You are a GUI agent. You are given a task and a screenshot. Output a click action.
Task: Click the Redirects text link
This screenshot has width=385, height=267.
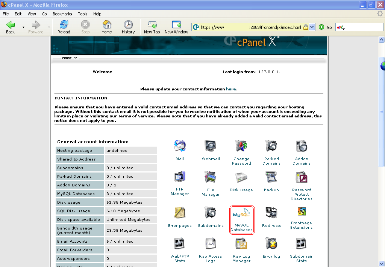(x=271, y=225)
